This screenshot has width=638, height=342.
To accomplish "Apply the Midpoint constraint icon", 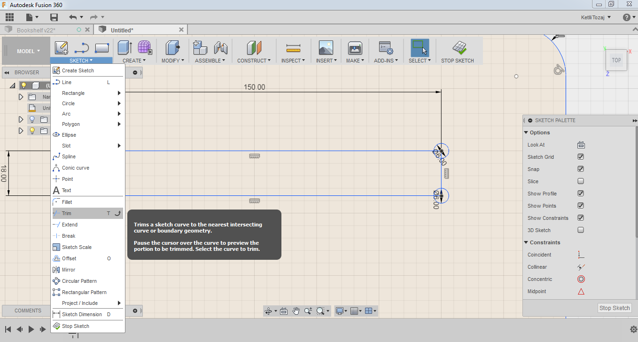I will [581, 291].
